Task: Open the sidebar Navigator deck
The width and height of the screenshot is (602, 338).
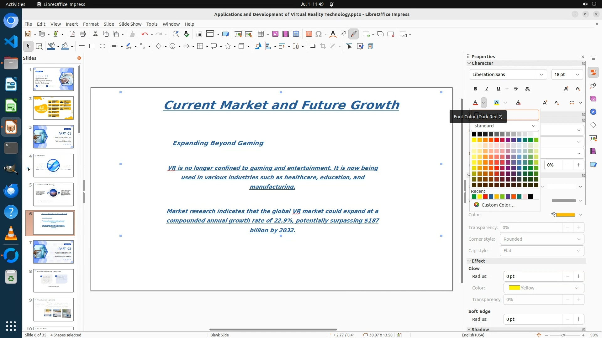Action: pos(593,112)
